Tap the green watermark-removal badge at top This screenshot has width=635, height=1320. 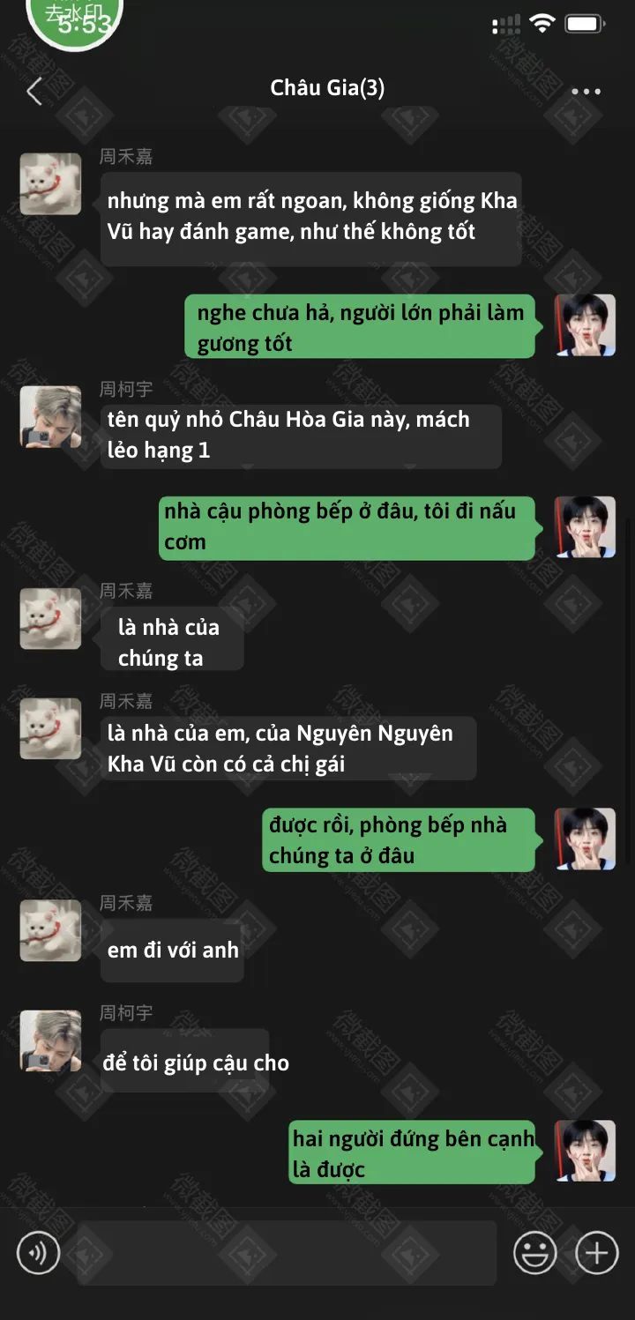click(x=75, y=19)
